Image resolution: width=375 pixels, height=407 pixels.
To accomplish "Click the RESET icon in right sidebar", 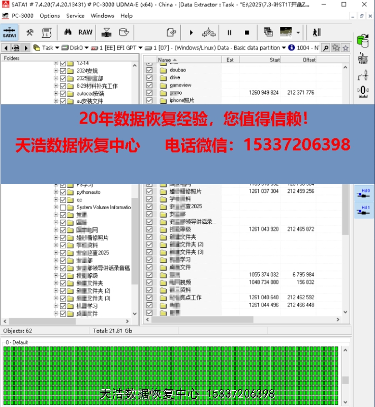I will pos(363,57).
